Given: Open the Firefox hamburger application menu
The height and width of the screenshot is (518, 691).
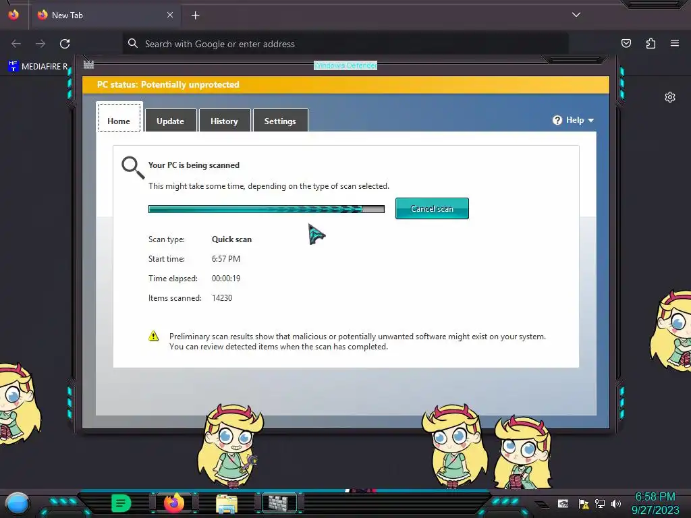Looking at the screenshot, I should click(x=675, y=43).
